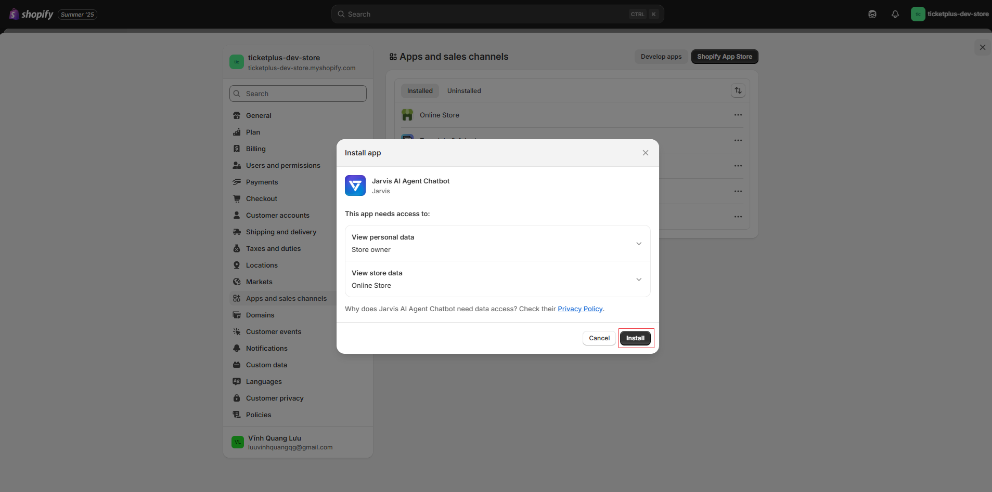Screen dimensions: 992x492
Task: Click the Notifications bell icon in the sidebar
Action: point(237,348)
